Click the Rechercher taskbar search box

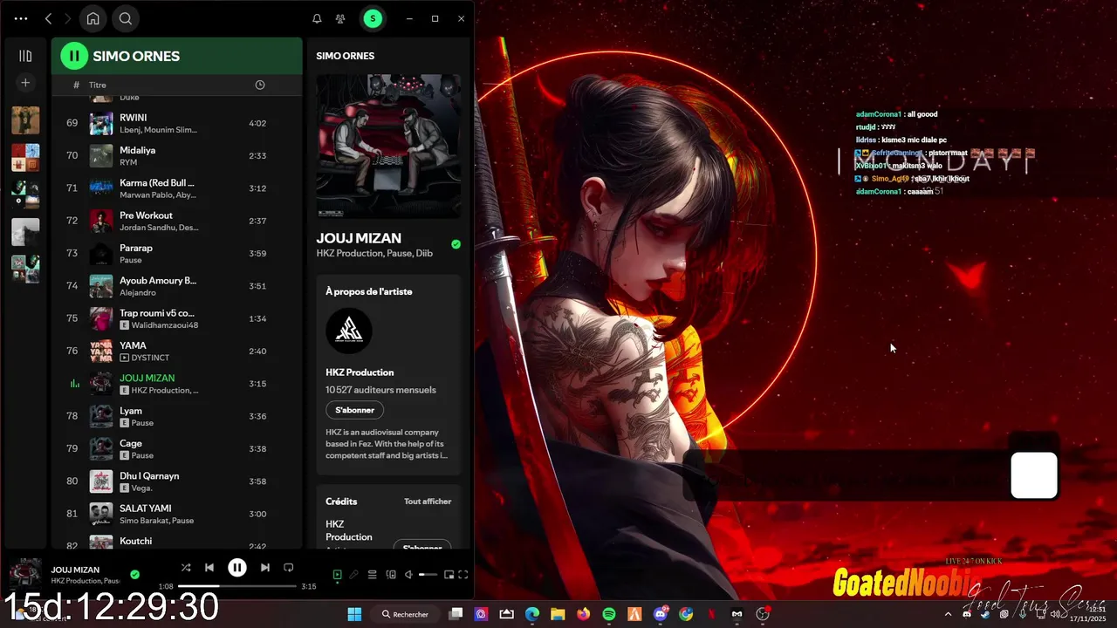(405, 614)
